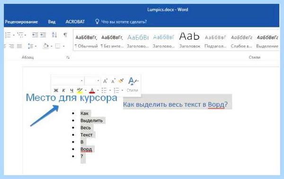Click the bullet item 'Выделить'
Image resolution: width=284 pixels, height=179 pixels.
tap(91, 120)
